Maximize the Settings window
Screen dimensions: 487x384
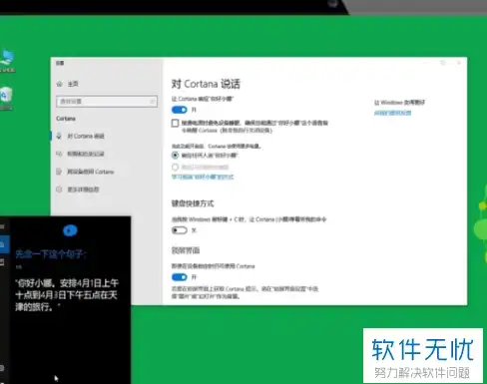tap(443, 63)
